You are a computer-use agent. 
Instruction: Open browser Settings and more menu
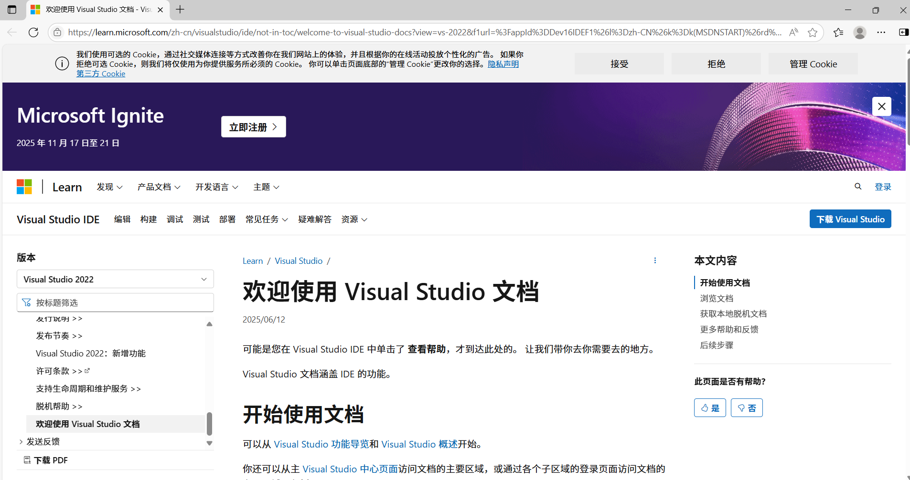(881, 32)
